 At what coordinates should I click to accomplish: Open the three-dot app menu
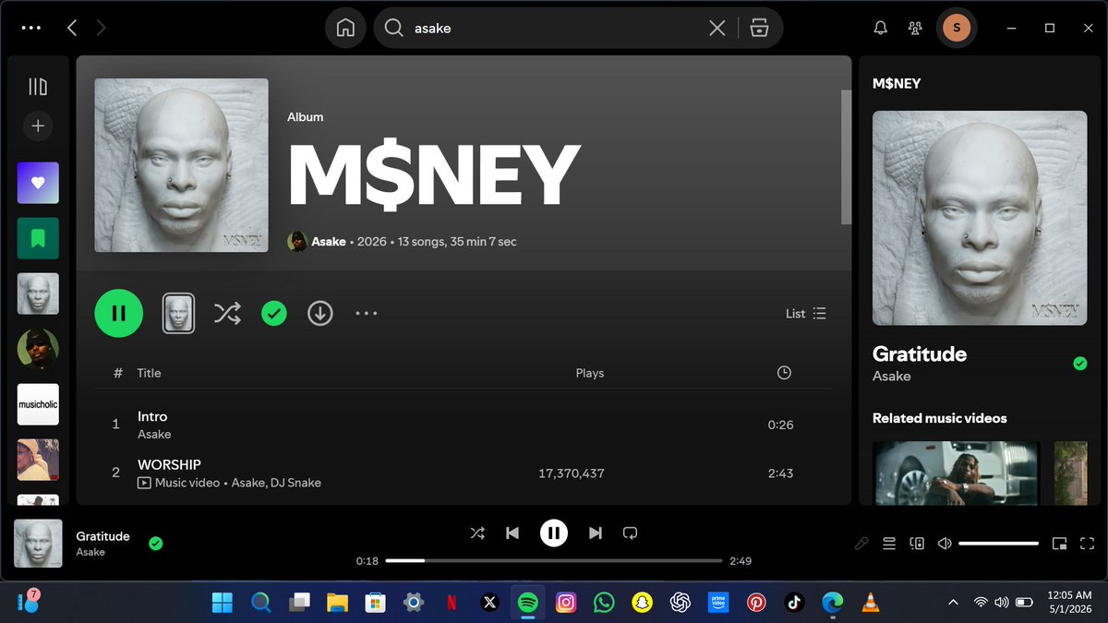point(30,28)
